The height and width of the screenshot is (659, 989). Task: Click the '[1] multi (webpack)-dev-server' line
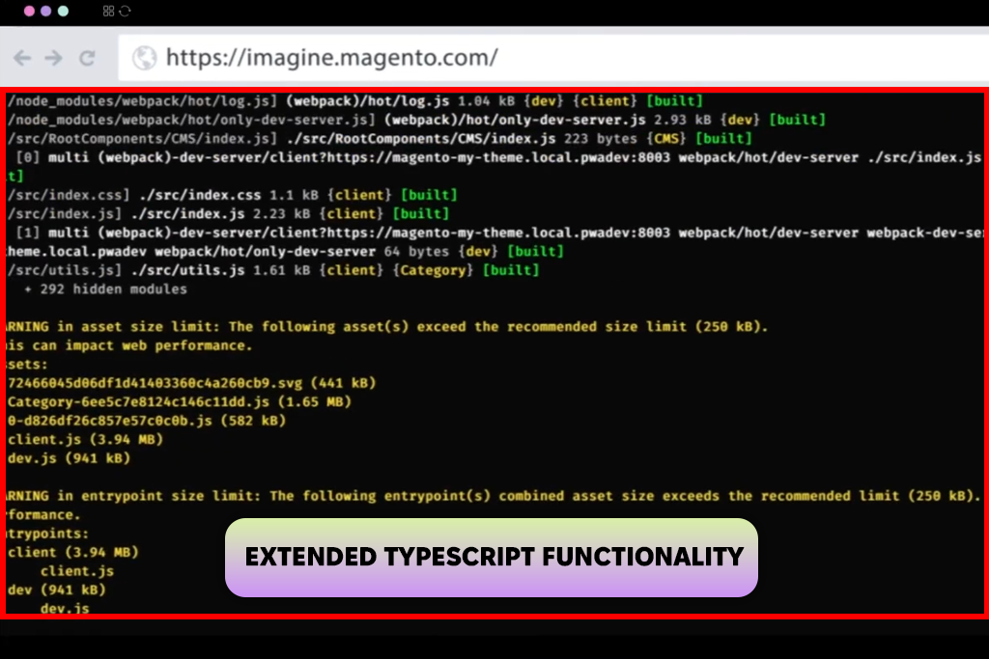(x=498, y=233)
